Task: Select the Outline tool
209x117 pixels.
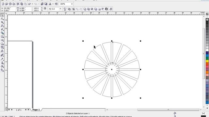Action: [x=2, y=63]
